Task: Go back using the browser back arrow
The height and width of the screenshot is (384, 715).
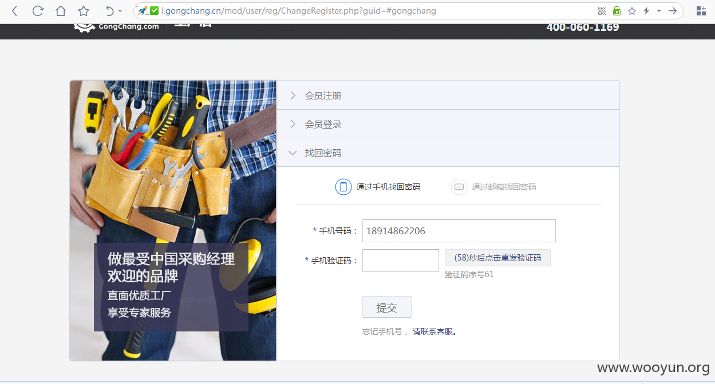Action: click(x=15, y=11)
